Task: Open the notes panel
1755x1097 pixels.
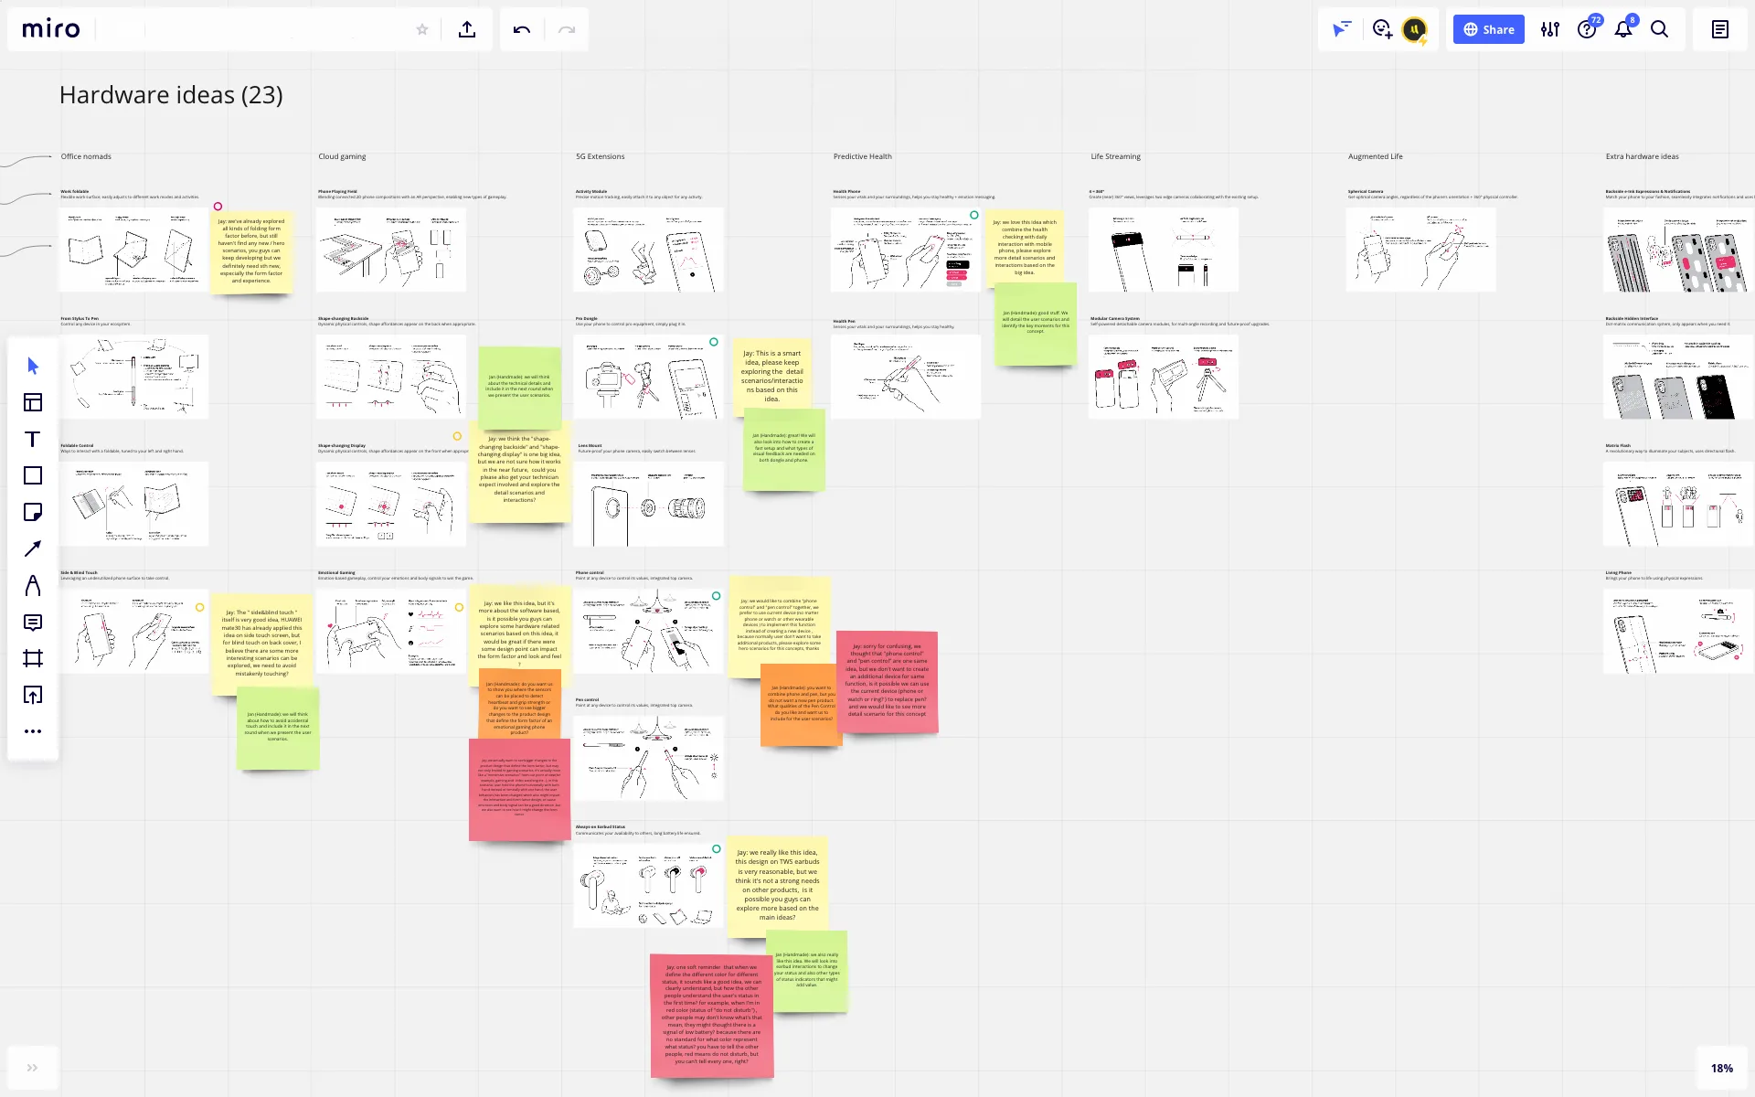Action: (1720, 29)
